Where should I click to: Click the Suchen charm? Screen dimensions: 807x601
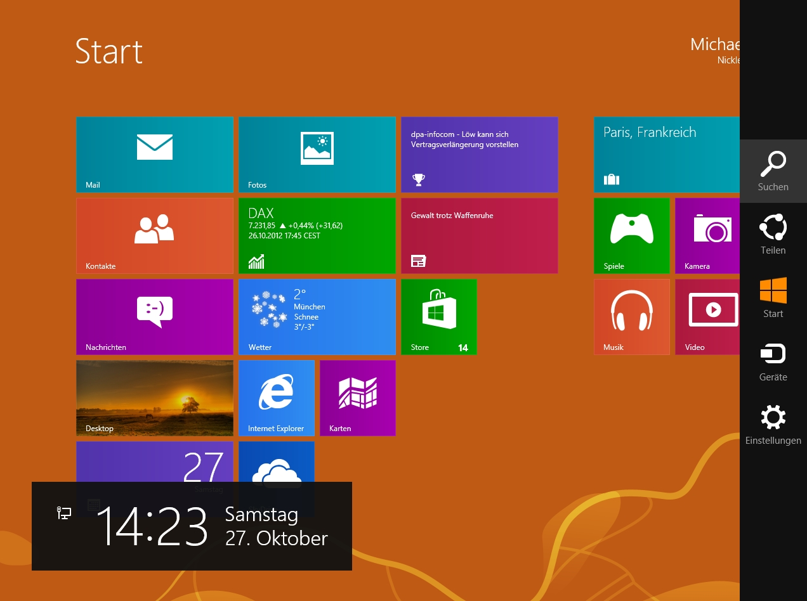click(x=773, y=171)
